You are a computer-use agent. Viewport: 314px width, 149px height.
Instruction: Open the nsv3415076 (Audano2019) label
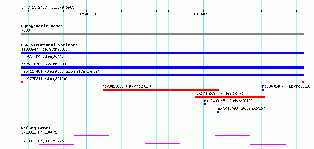point(219,93)
